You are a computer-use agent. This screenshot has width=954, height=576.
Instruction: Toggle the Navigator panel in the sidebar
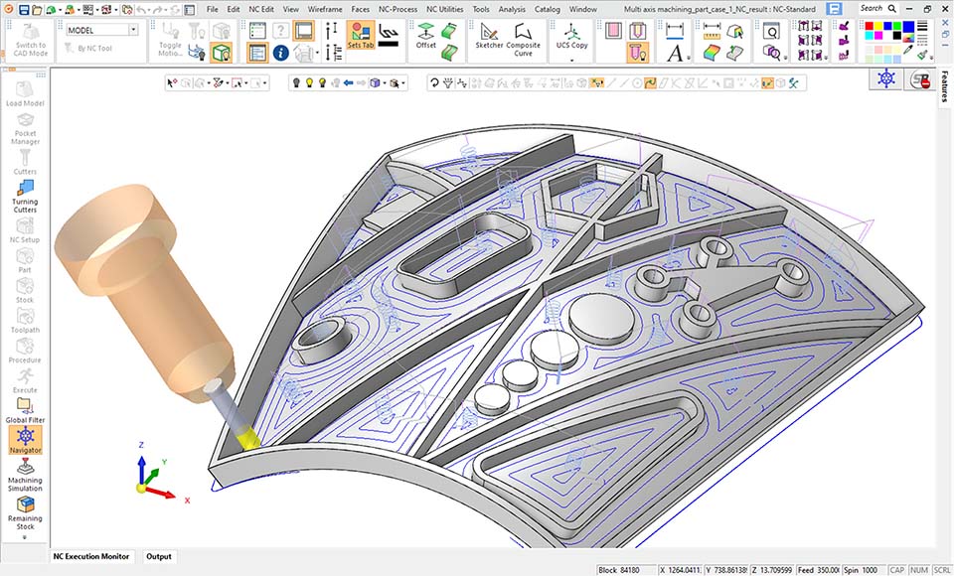pyautogui.click(x=25, y=439)
